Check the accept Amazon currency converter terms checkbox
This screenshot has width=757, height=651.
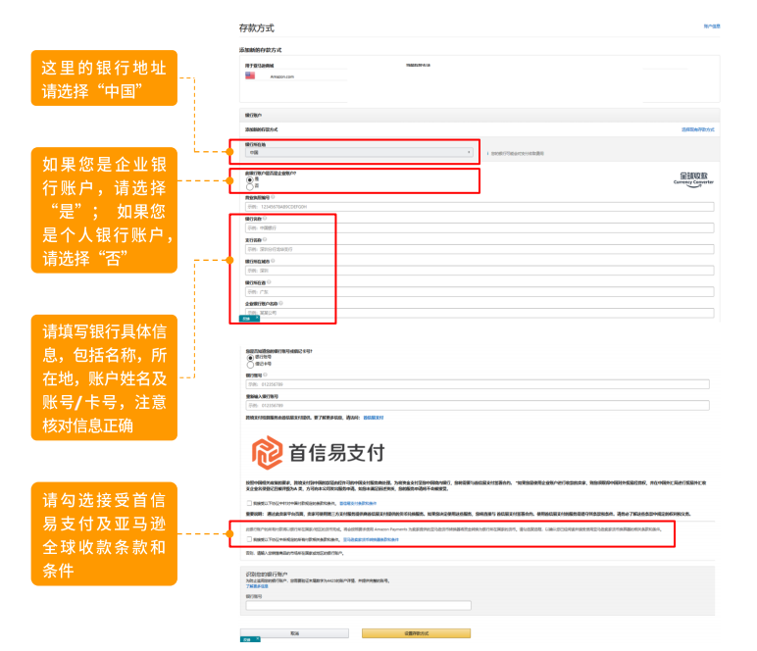(x=249, y=539)
